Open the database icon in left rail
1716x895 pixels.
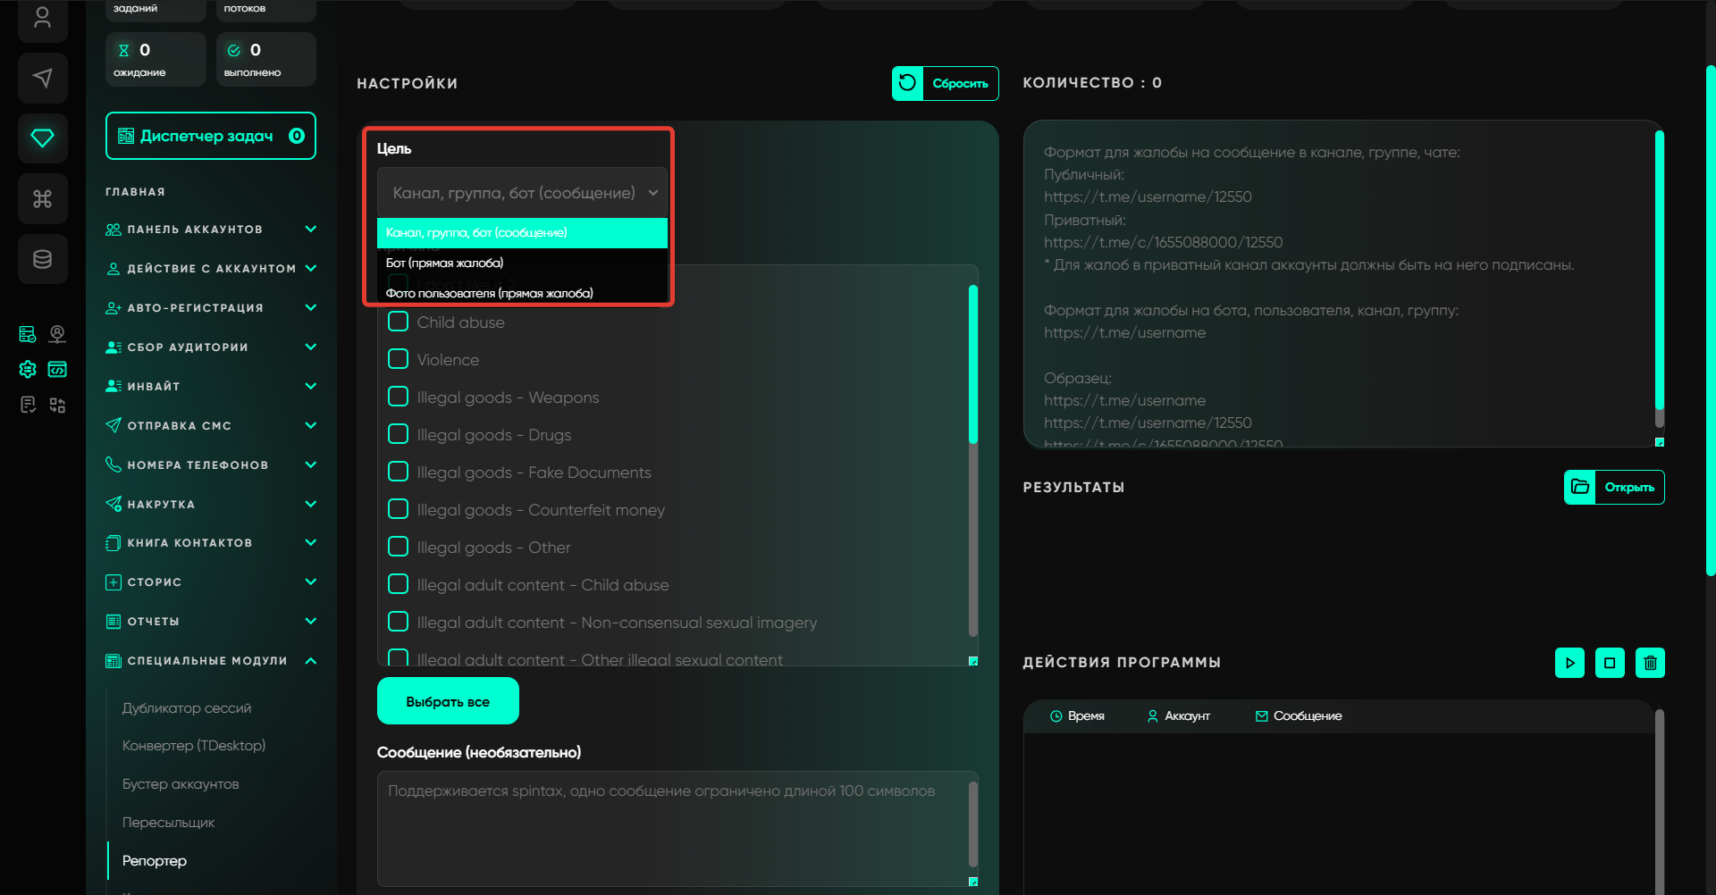(42, 259)
